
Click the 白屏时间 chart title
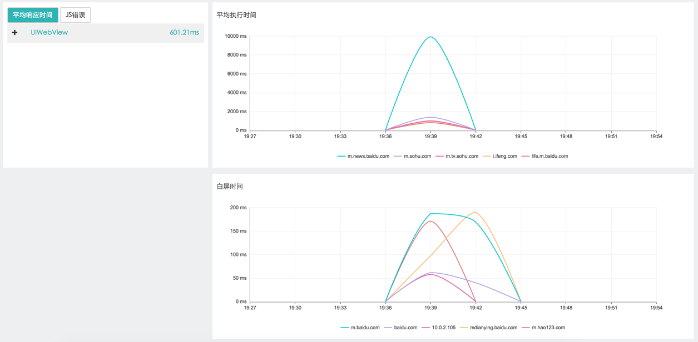pyautogui.click(x=230, y=187)
